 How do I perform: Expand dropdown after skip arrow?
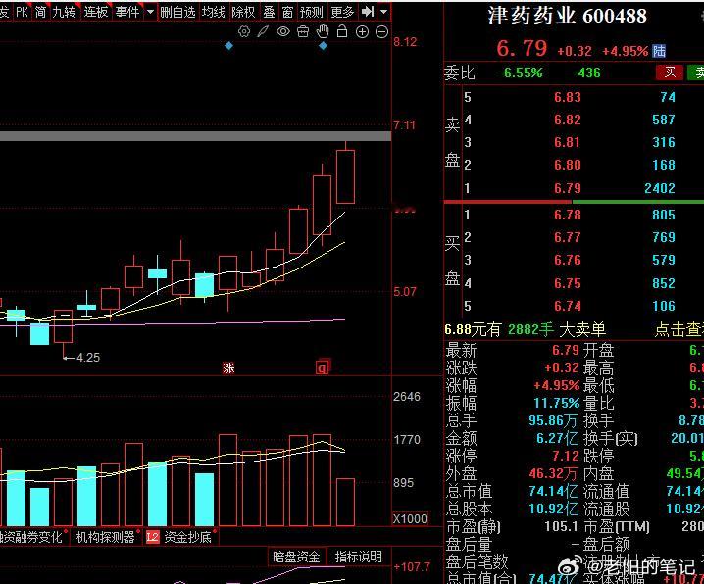pos(384,12)
